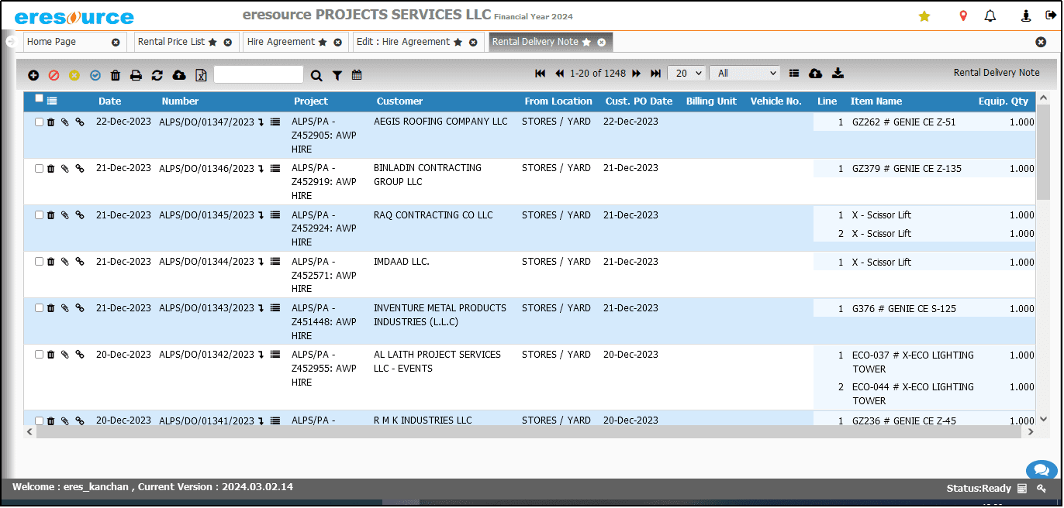Viewport: 1064px width, 508px height.
Task: Check the box for ALPS/DO/01347/2023 row
Action: coord(40,122)
